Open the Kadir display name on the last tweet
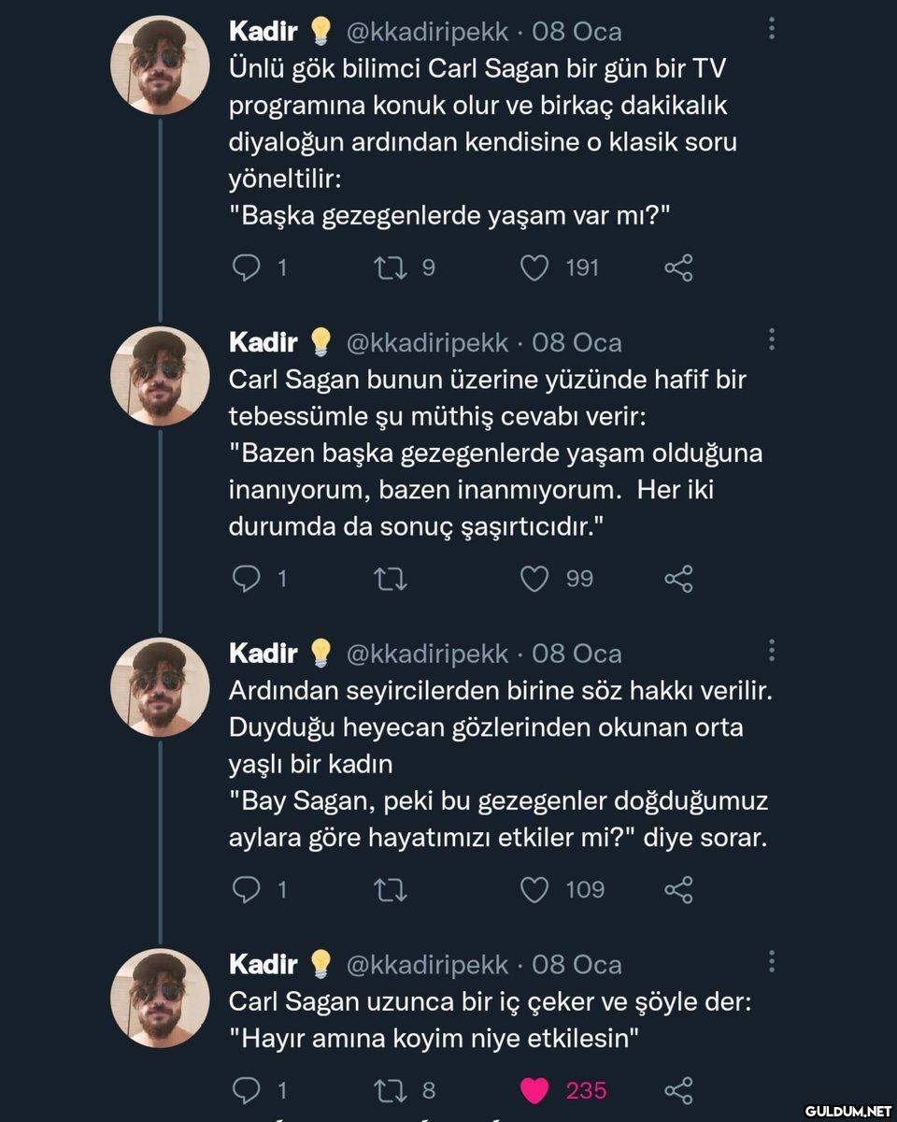897x1122 pixels. pyautogui.click(x=263, y=964)
